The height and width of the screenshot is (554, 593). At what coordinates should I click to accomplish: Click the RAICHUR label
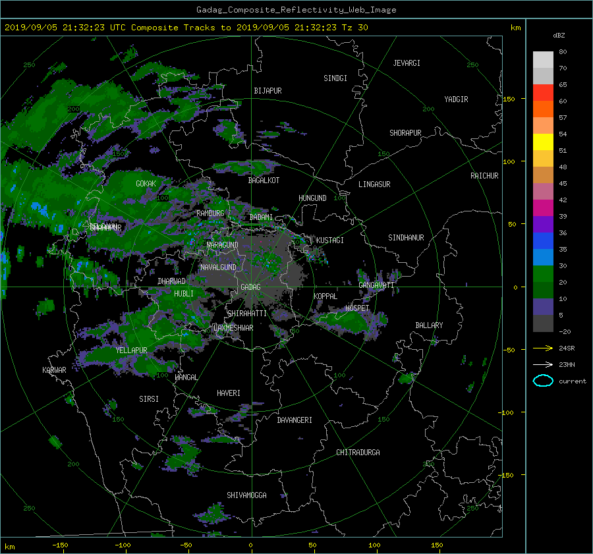(x=484, y=176)
